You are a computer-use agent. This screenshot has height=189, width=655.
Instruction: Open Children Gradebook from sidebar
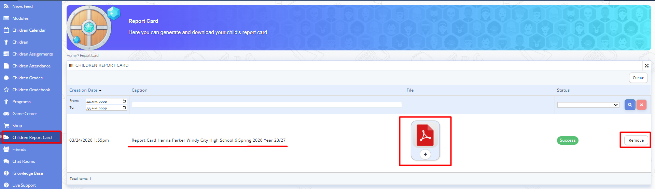tap(31, 90)
